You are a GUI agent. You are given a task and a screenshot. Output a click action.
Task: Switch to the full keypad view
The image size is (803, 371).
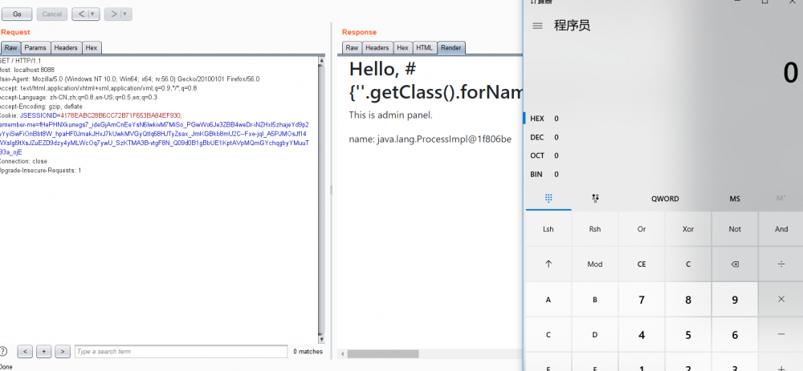[x=548, y=198]
